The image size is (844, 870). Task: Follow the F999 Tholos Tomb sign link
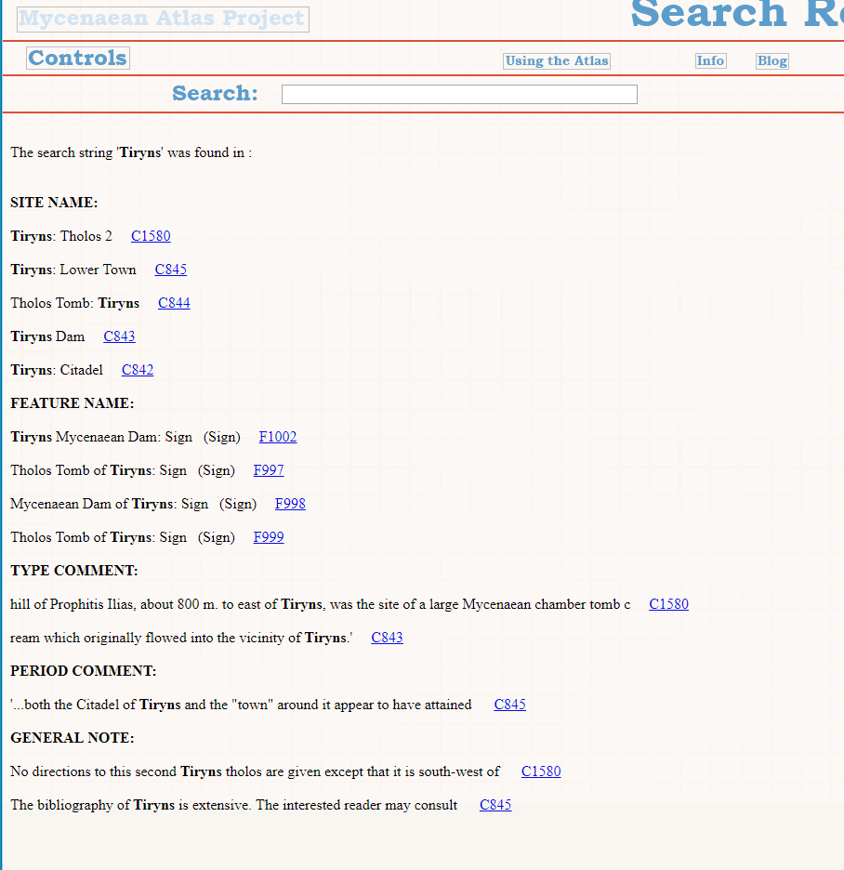pos(269,537)
